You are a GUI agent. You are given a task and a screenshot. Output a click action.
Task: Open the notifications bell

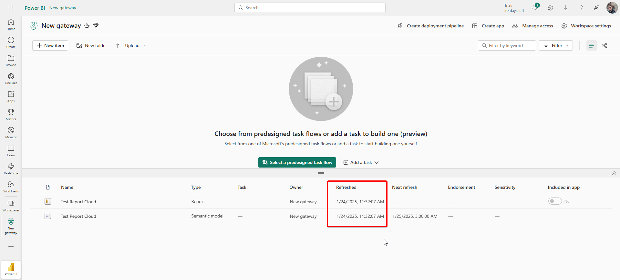click(535, 8)
